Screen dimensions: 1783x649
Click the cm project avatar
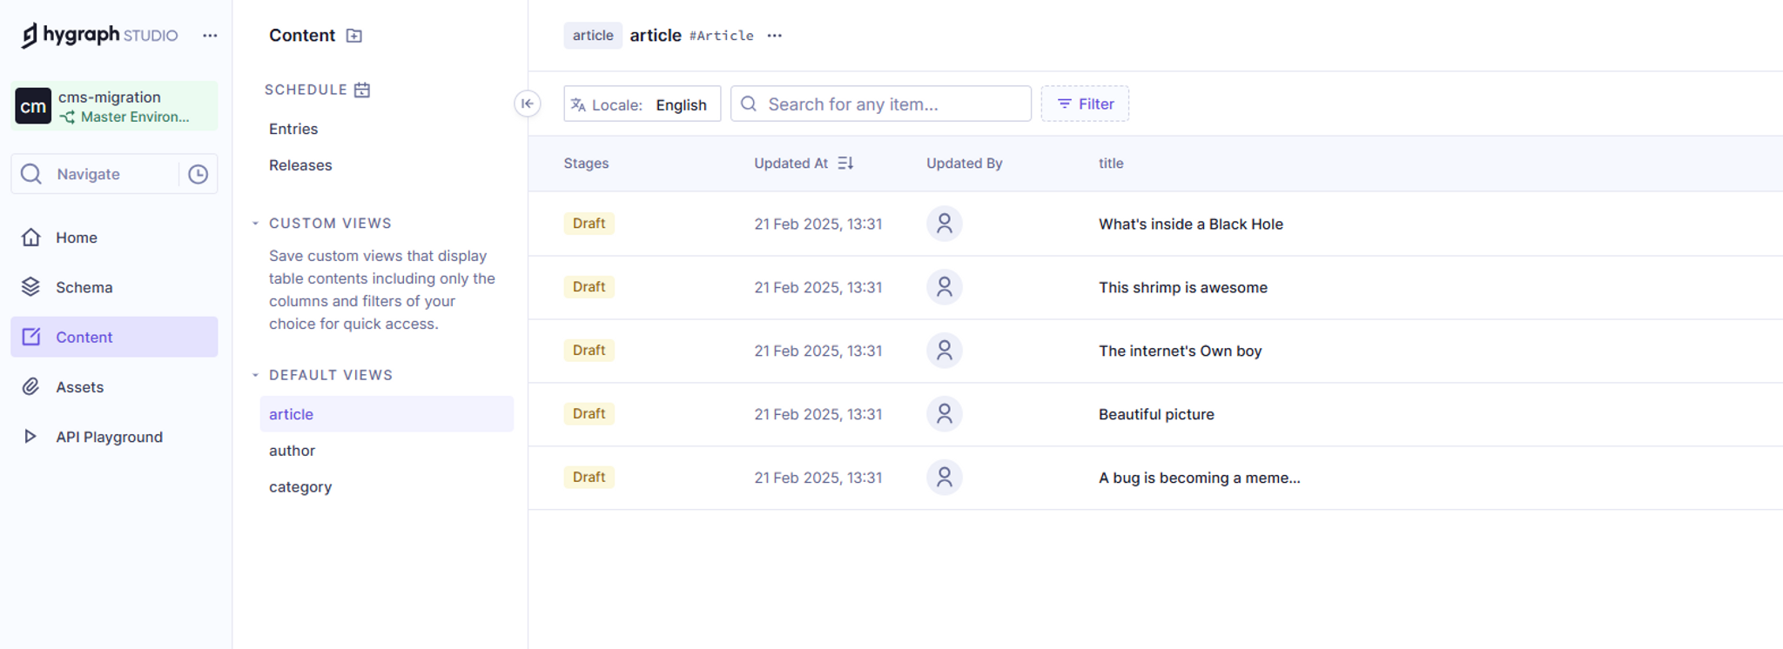pos(33,106)
